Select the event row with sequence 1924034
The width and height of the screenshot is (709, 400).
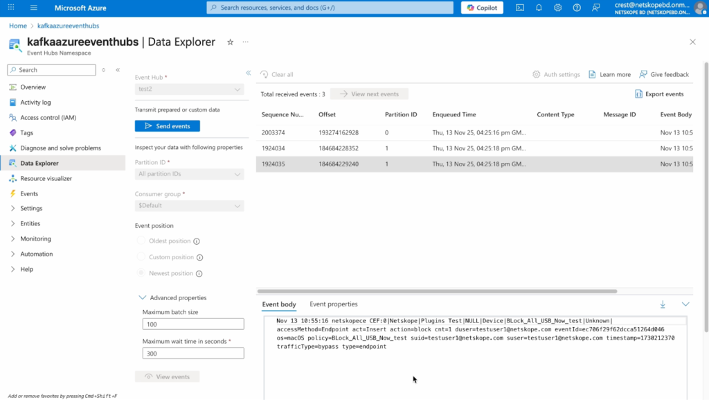click(474, 148)
